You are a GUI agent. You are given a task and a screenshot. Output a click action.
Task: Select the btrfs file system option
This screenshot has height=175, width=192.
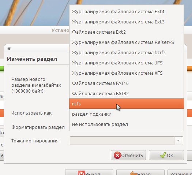(127, 53)
